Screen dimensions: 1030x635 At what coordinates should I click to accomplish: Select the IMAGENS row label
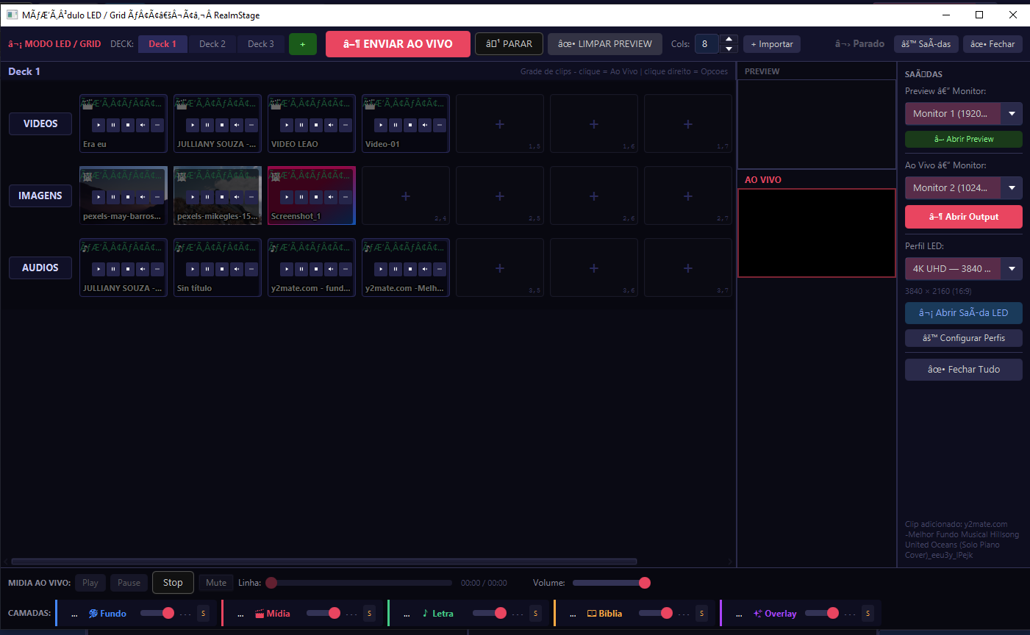click(x=40, y=195)
